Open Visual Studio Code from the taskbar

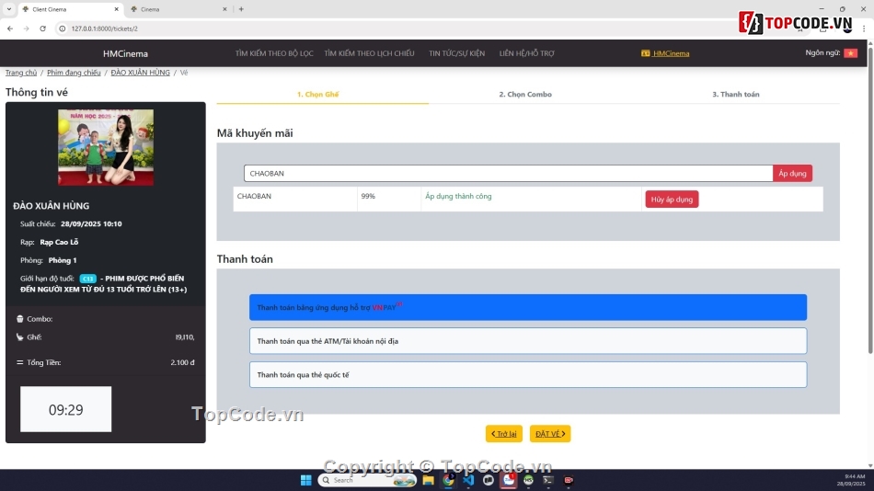pos(468,480)
